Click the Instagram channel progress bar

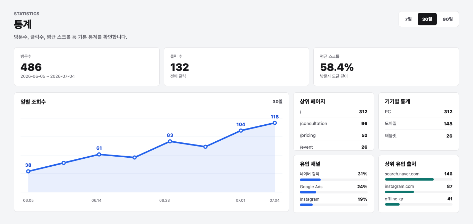pos(334,205)
